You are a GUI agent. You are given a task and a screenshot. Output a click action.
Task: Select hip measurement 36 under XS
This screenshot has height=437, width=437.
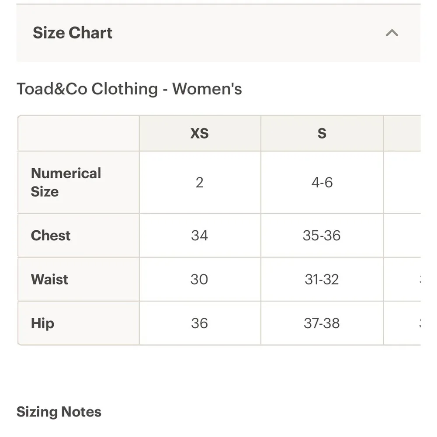click(200, 323)
